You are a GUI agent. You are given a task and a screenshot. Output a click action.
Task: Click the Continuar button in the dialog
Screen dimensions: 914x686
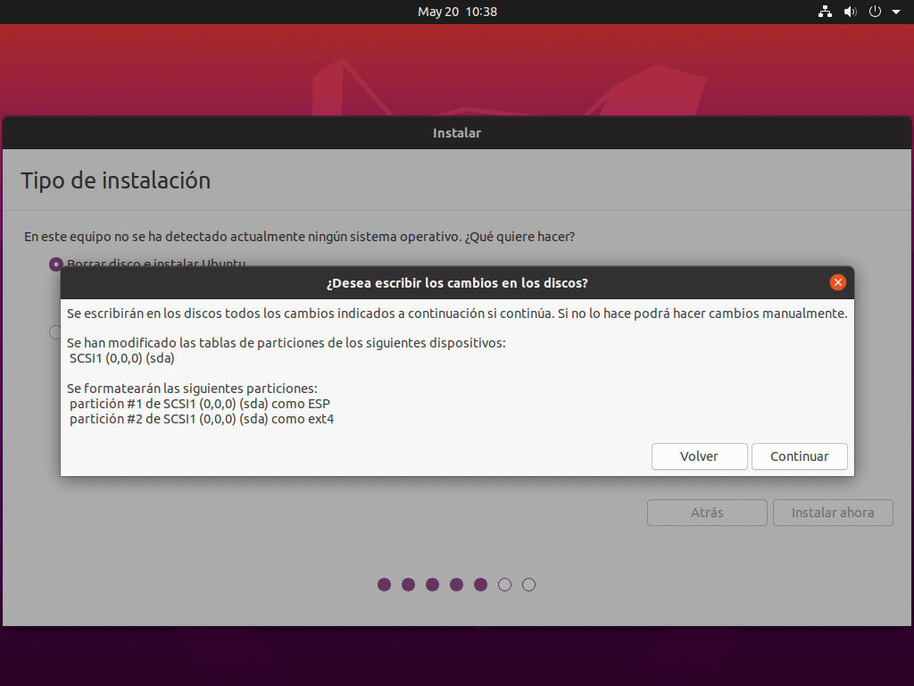[x=799, y=456]
